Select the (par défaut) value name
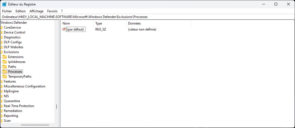The image size is (295, 128). [x=76, y=29]
